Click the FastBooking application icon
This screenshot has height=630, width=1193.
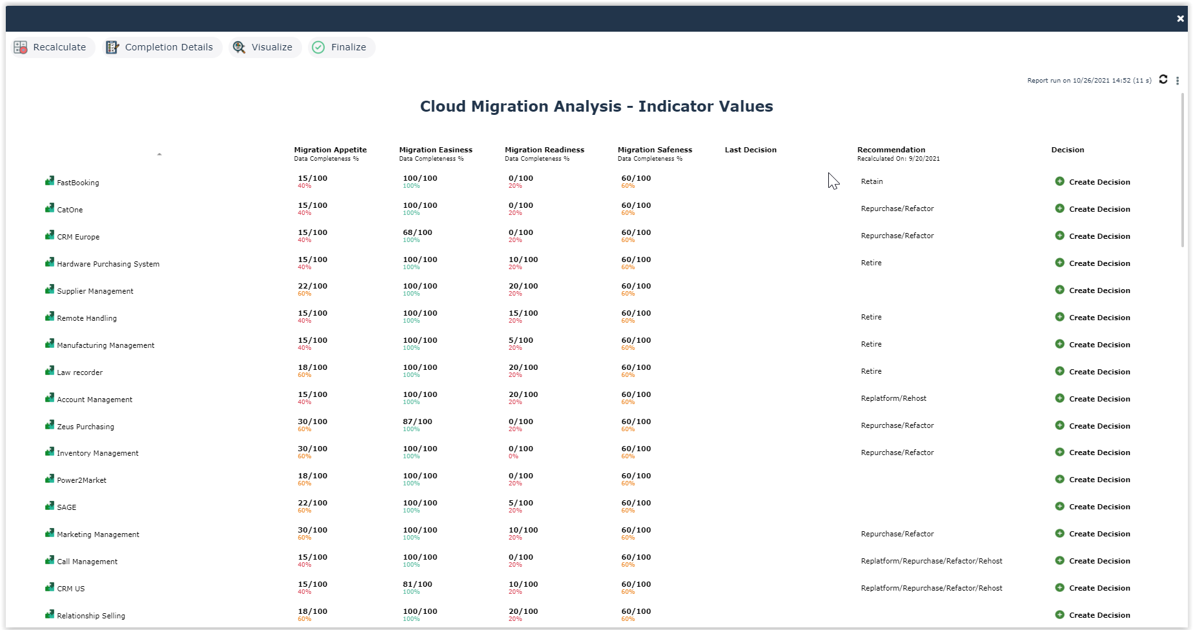(50, 181)
